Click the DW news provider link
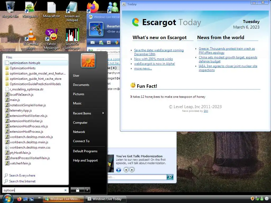Screen dimensions: 271x203 [206, 111]
